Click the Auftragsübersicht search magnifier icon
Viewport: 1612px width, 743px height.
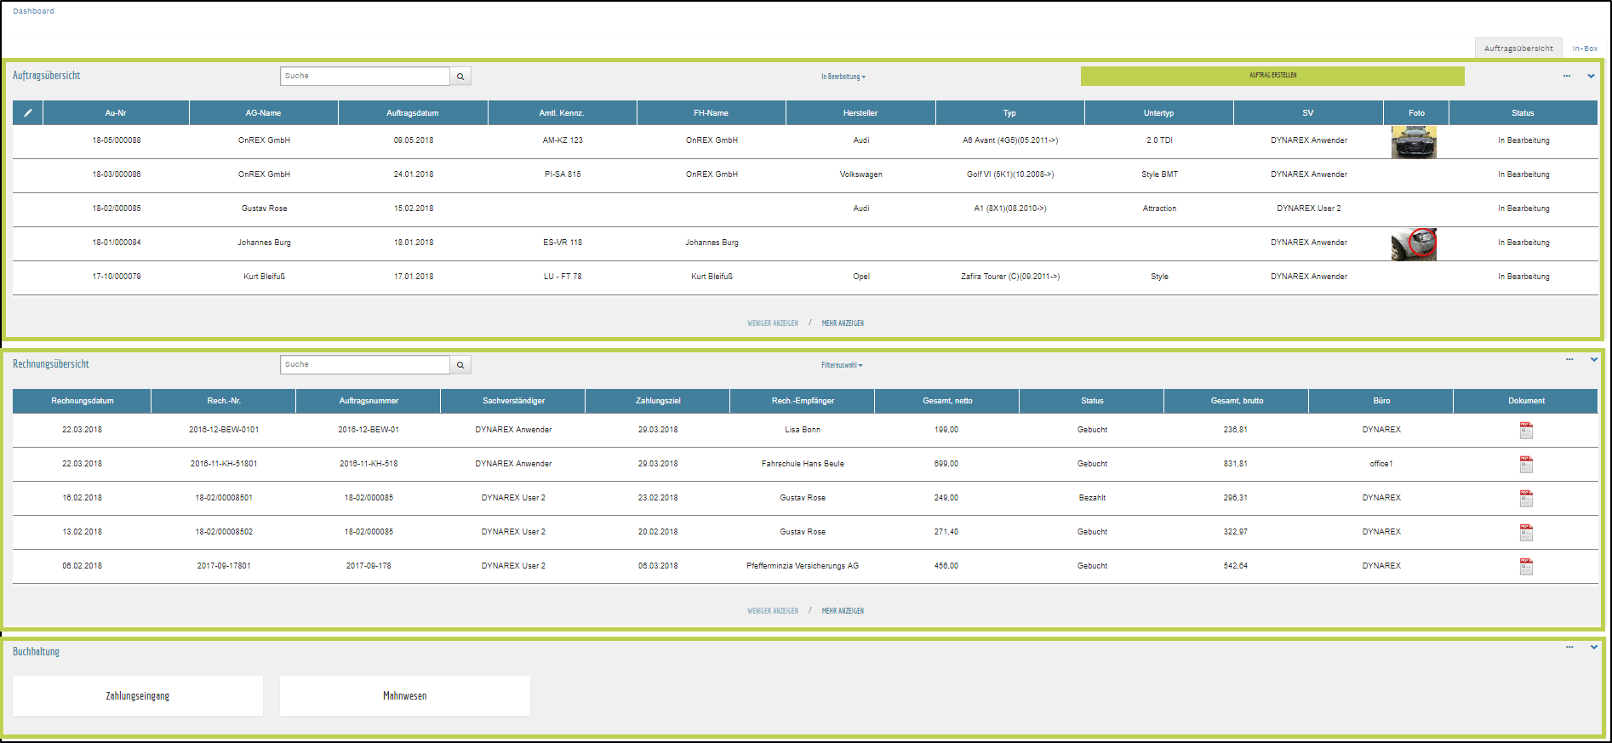(460, 77)
